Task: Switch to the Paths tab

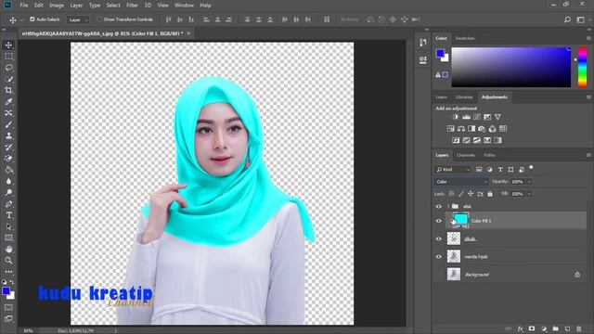Action: 489,155
